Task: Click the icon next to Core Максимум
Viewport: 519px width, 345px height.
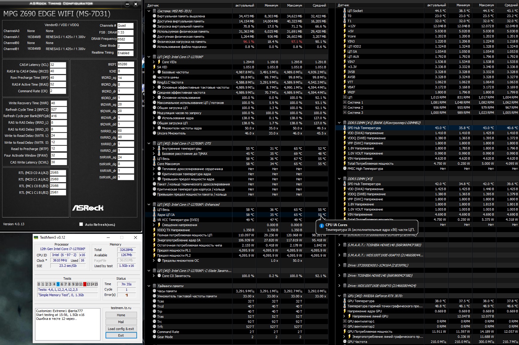Action: 154,164
